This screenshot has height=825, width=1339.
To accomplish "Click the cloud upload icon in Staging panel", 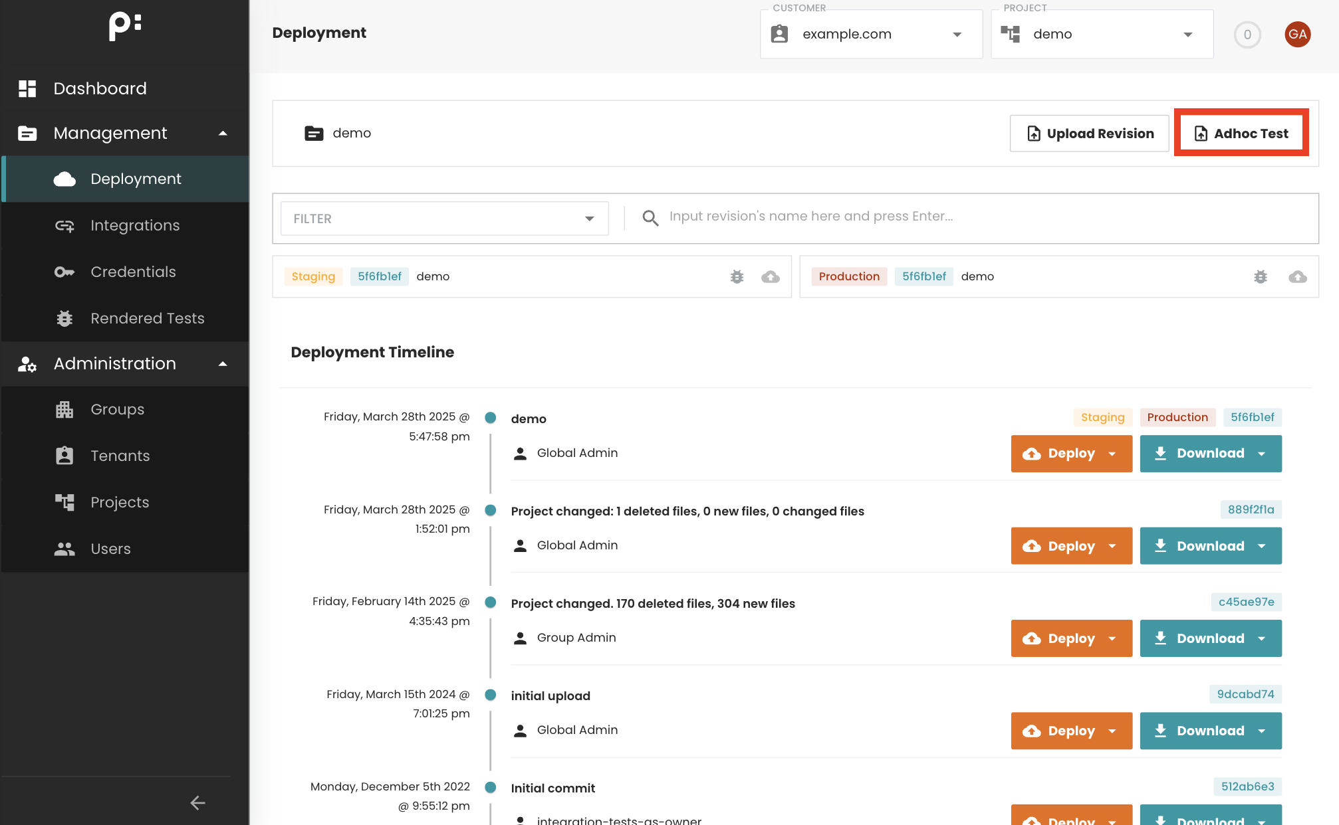I will pyautogui.click(x=771, y=277).
